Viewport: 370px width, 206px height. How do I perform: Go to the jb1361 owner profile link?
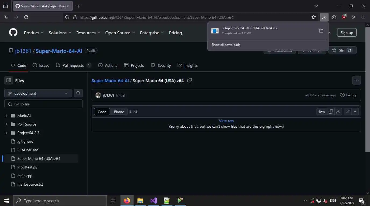23,51
